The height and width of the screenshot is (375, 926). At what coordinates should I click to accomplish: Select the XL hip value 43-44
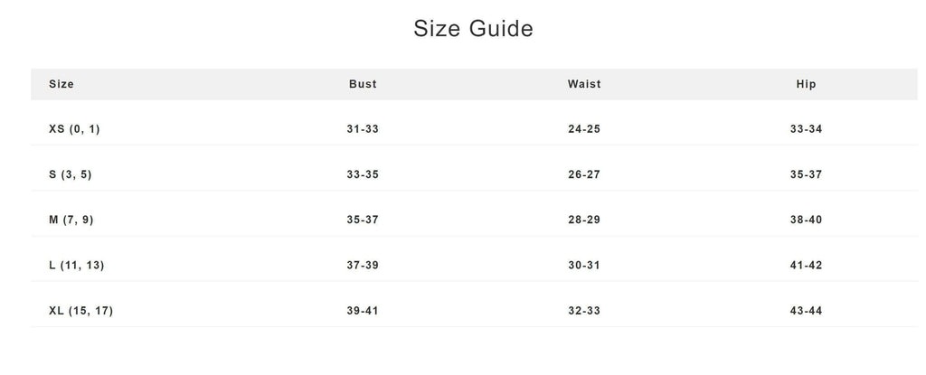(x=806, y=311)
